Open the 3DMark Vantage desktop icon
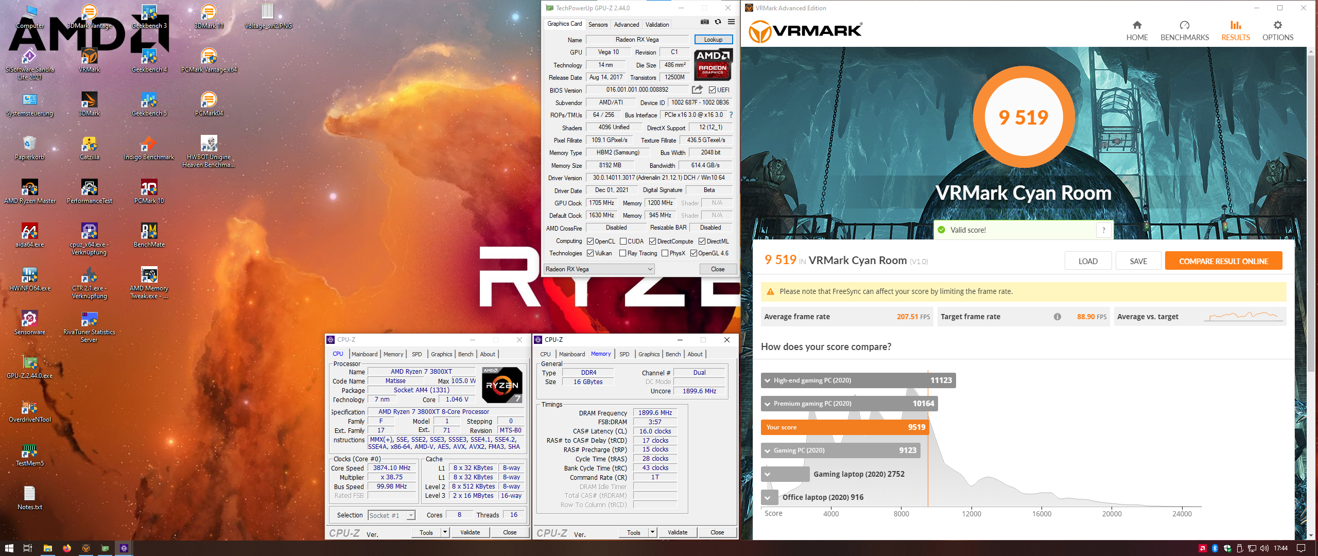 click(x=90, y=16)
